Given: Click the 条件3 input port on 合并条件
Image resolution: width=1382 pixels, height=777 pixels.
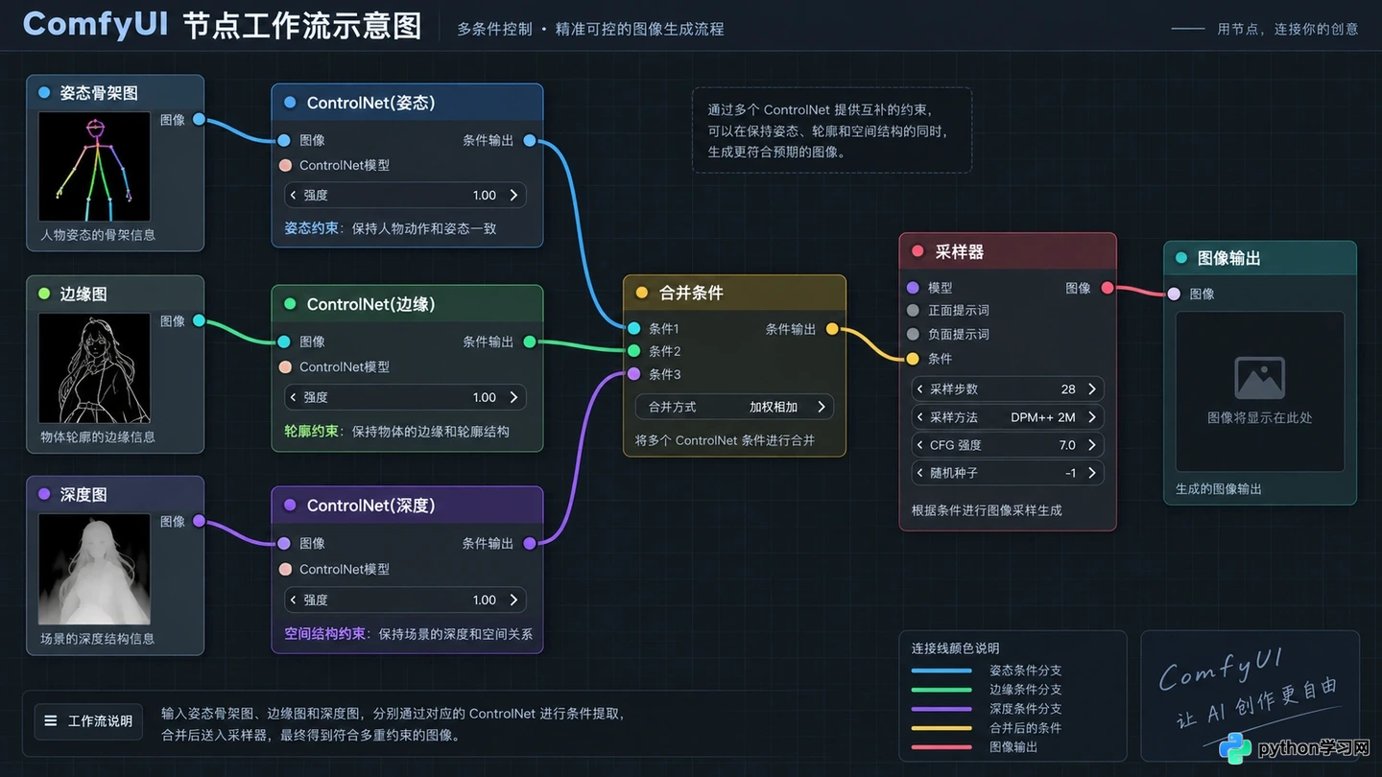Looking at the screenshot, I should coord(633,374).
